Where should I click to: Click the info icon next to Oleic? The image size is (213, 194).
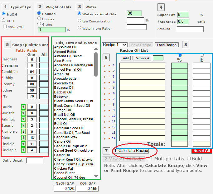tap(23, 138)
